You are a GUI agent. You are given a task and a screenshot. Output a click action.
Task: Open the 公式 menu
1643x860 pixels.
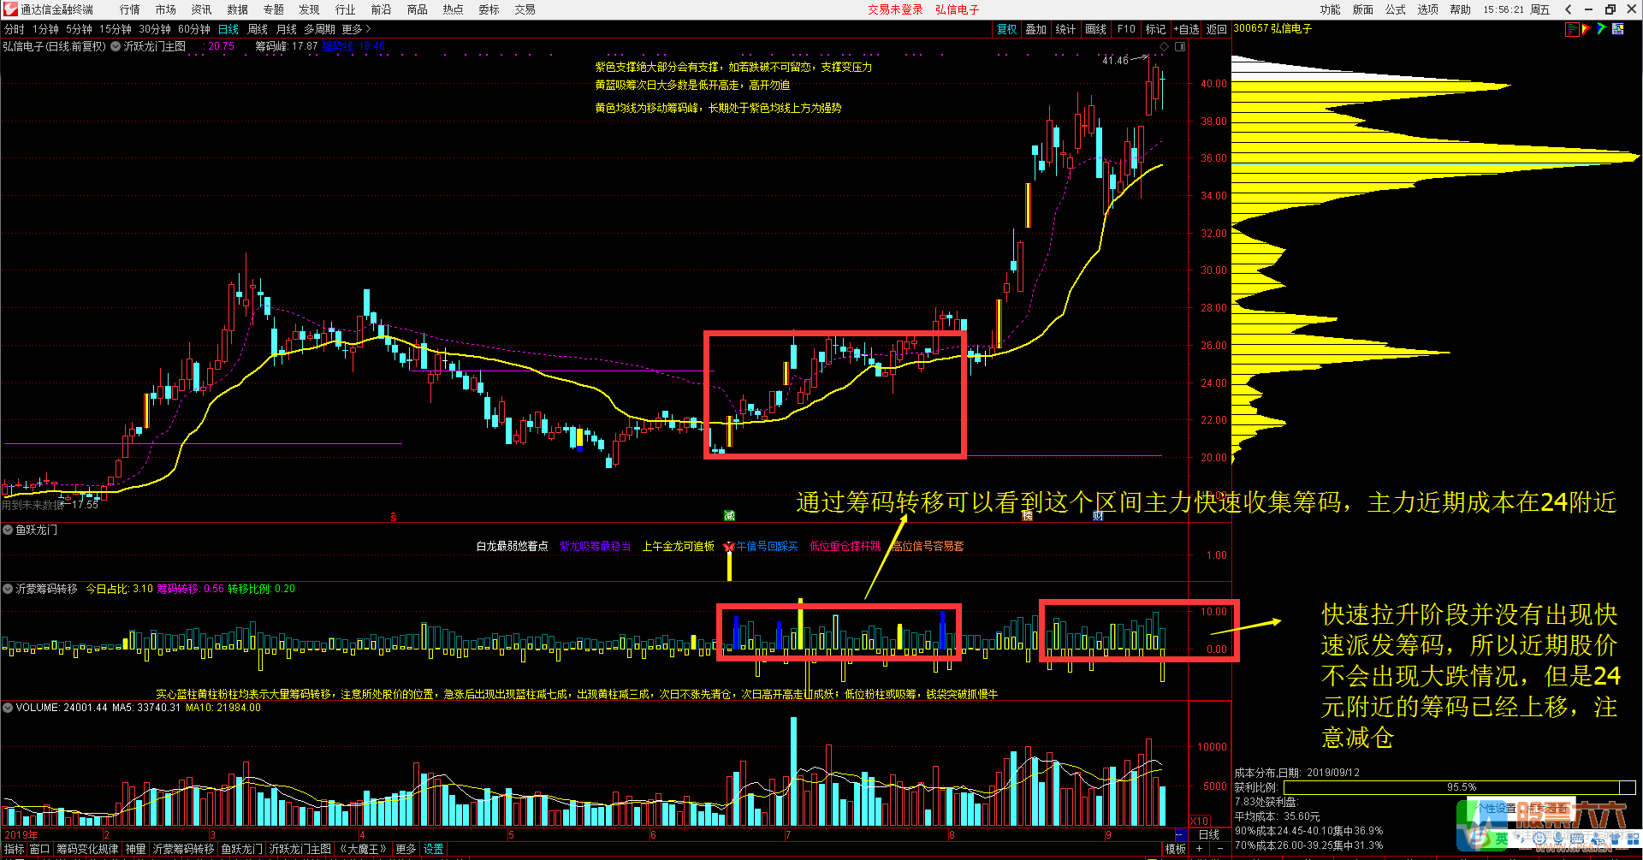(1395, 9)
